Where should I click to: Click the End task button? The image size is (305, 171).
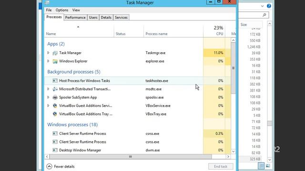tap(221, 166)
